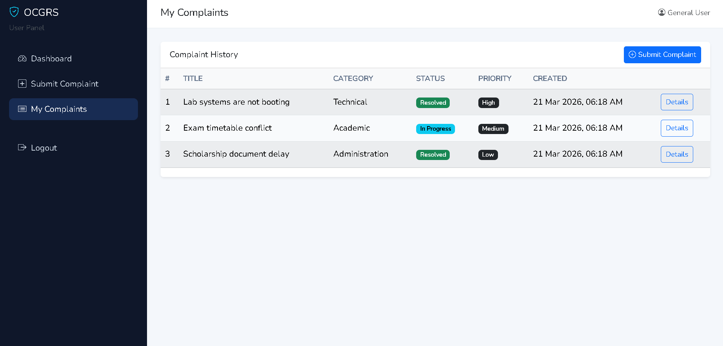The width and height of the screenshot is (723, 346).
Task: Click the # column header
Action: pos(167,78)
